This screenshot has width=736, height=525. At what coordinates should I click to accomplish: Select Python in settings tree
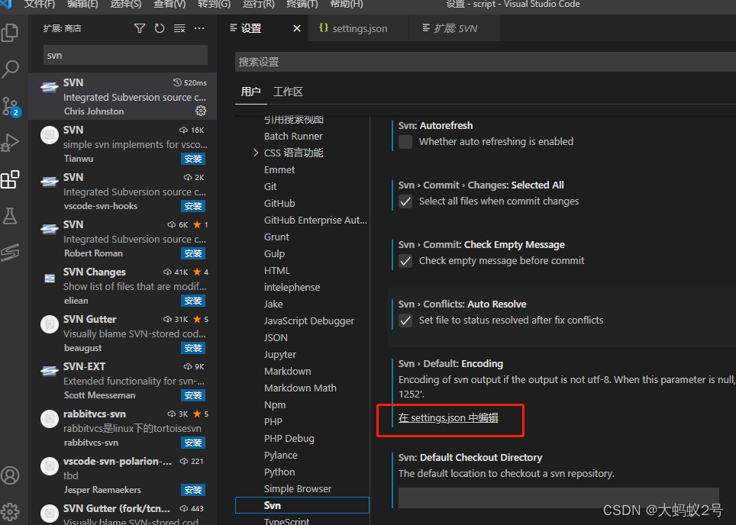pyautogui.click(x=279, y=472)
